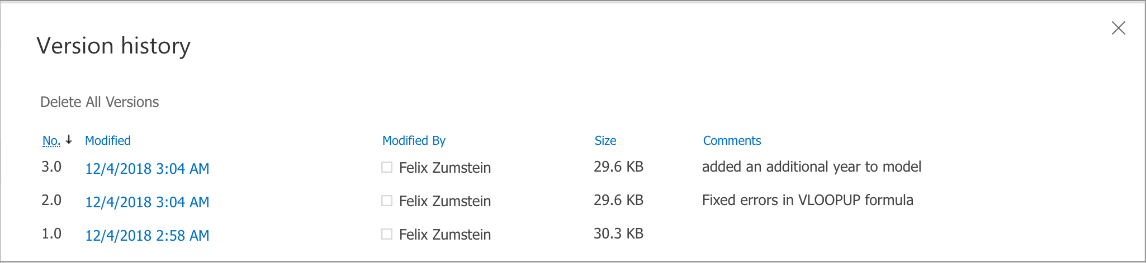Sort by the No. column header
Screen dimensions: 1146x263
click(51, 141)
